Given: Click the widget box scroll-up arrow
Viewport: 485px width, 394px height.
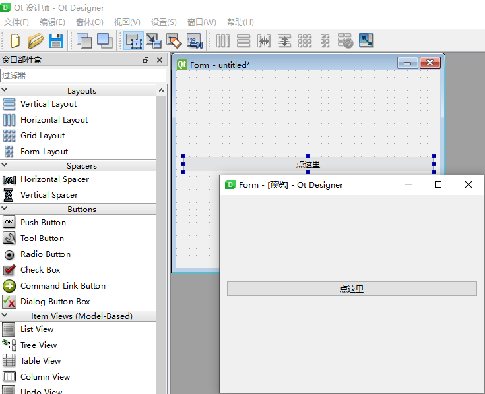Looking at the screenshot, I should pyautogui.click(x=161, y=90).
